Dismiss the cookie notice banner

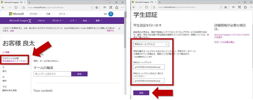point(119,28)
